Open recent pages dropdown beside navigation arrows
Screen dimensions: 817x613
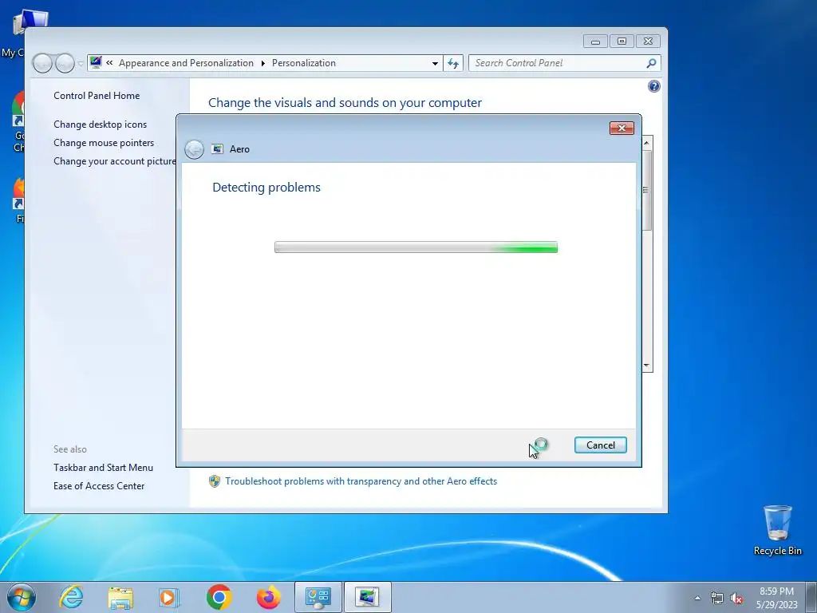[81, 64]
